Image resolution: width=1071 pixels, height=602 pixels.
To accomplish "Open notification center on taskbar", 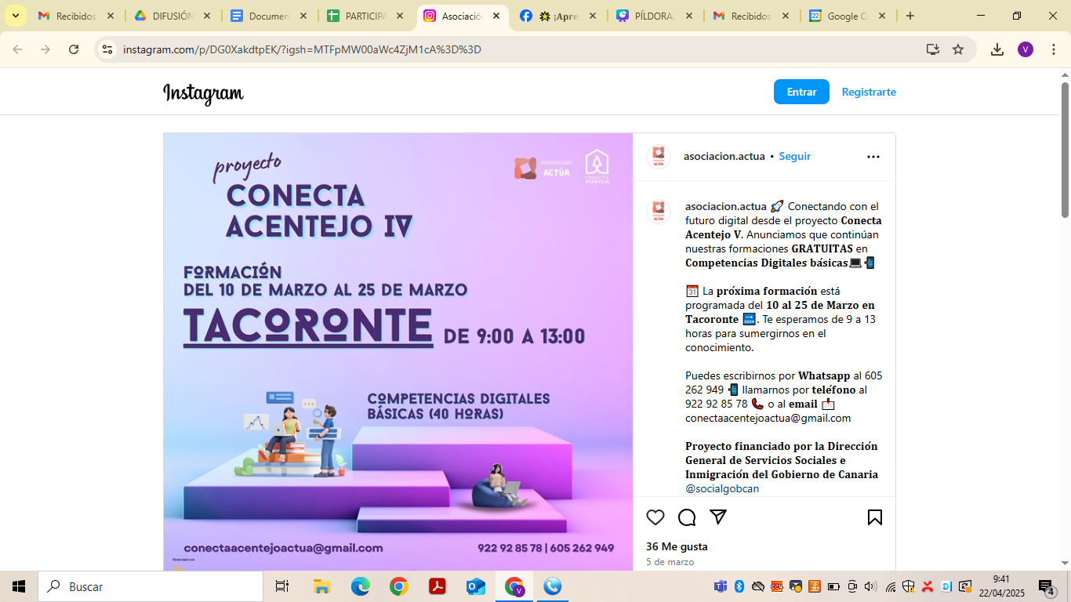I will (1046, 586).
